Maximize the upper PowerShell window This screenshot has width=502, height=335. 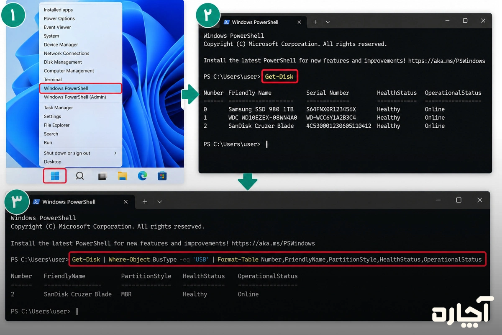click(x=465, y=21)
